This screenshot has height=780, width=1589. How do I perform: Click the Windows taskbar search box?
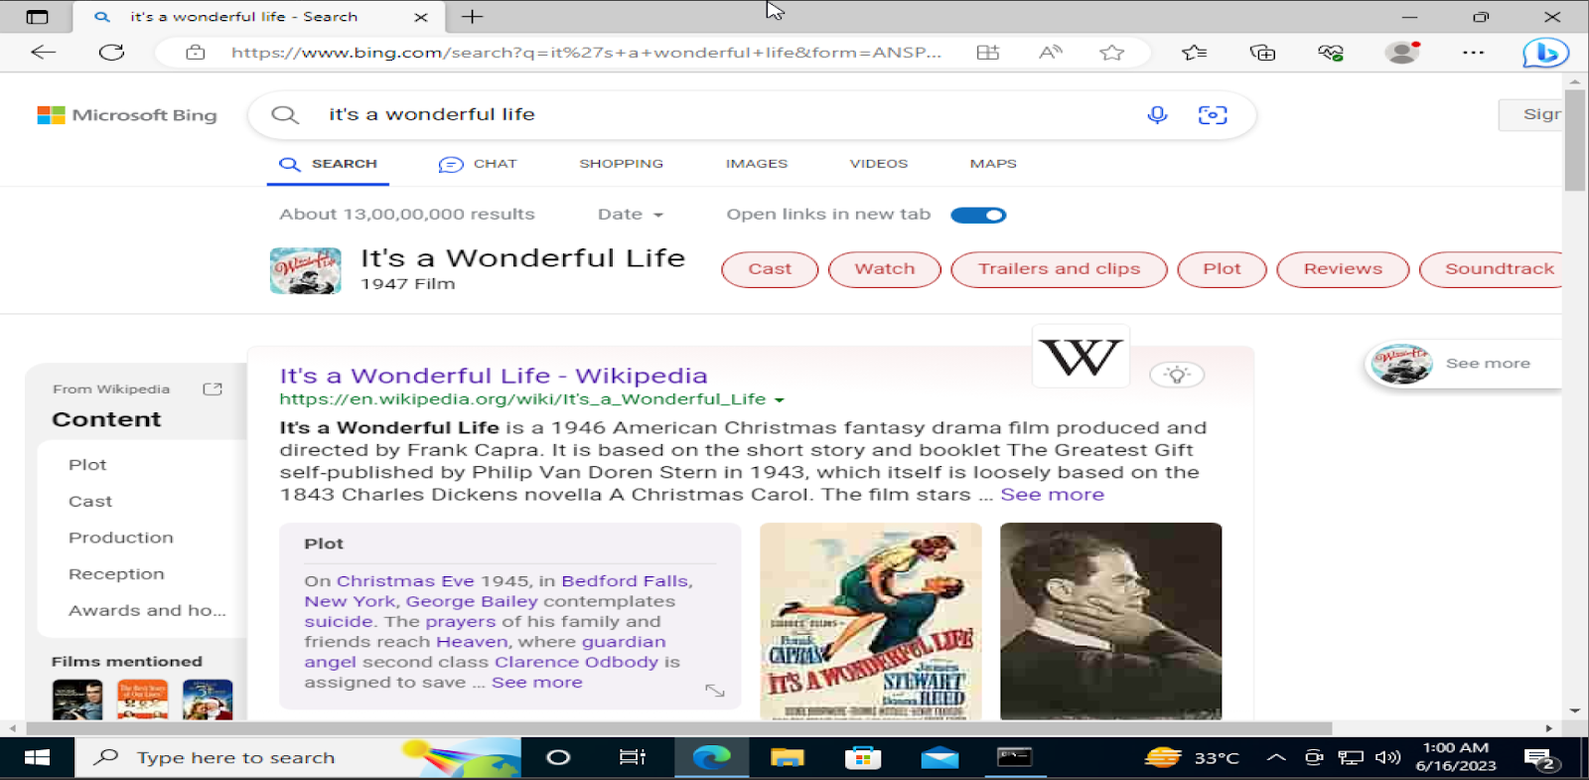coord(298,758)
